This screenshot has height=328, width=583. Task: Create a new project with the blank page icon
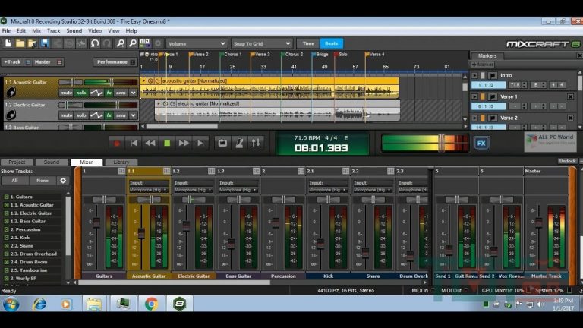pos(8,43)
